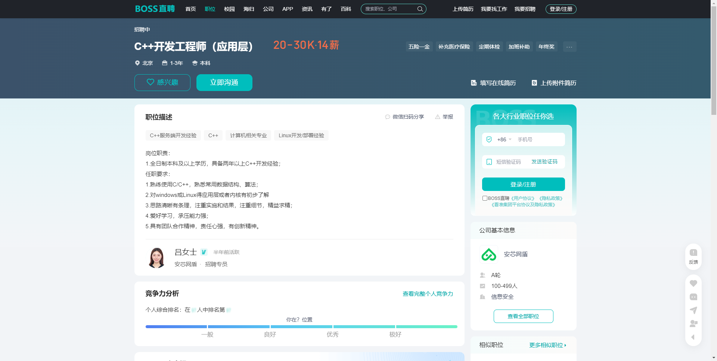This screenshot has height=361, width=717.
Task: Click the heart icon in the floating sidebar
Action: 693,283
